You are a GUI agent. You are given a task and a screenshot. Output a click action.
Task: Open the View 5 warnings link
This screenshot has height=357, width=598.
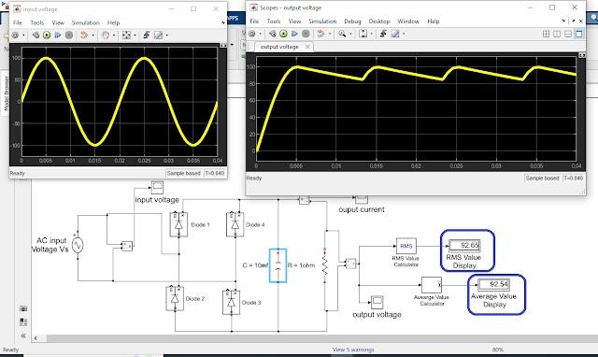tap(353, 350)
